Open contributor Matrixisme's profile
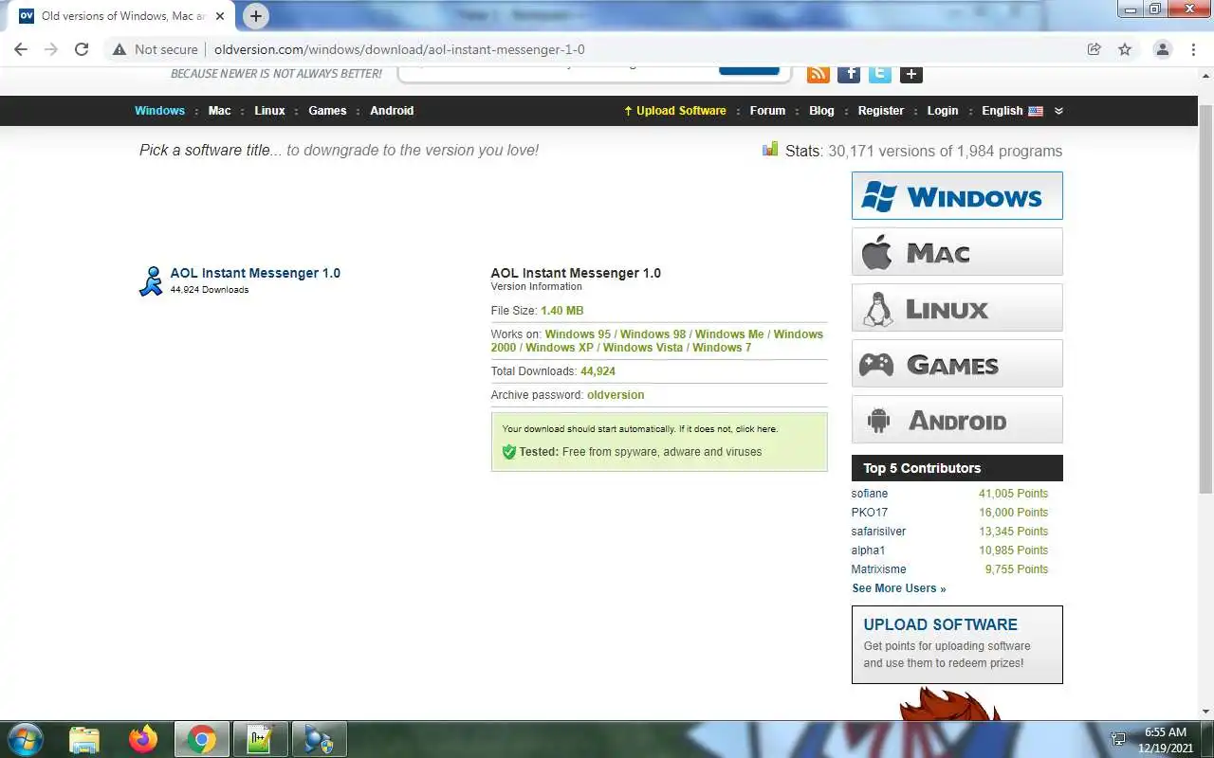This screenshot has width=1214, height=758. pyautogui.click(x=878, y=569)
